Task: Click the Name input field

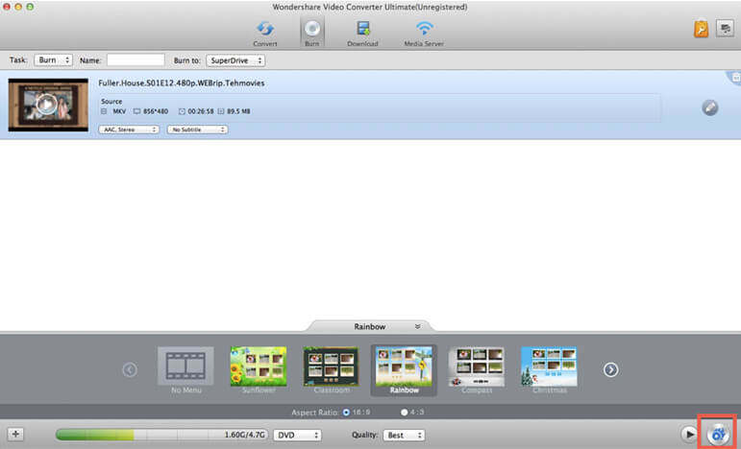Action: coord(136,59)
